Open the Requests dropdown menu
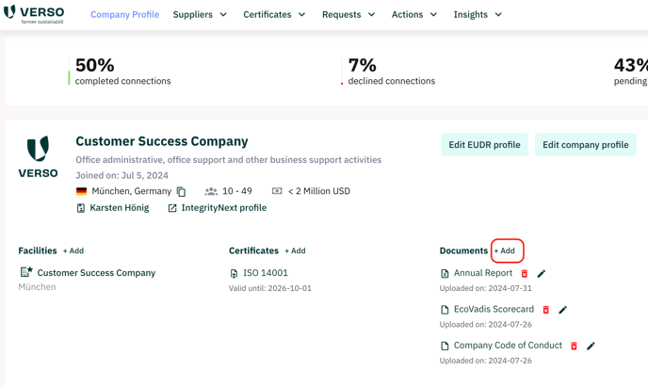Viewport: 648px width, 387px height. point(348,14)
